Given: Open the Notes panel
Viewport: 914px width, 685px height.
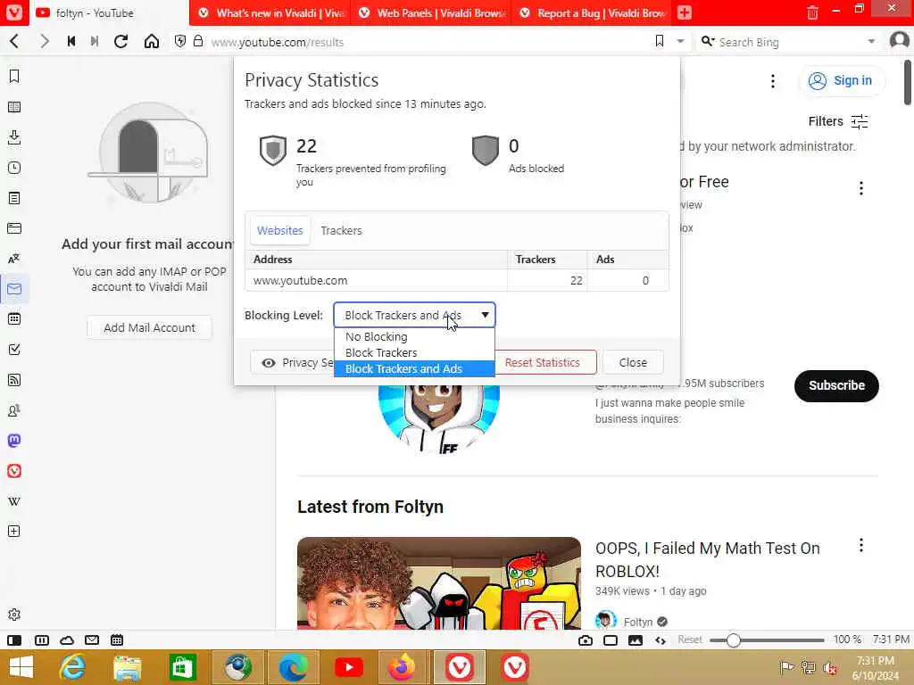Looking at the screenshot, I should point(14,198).
